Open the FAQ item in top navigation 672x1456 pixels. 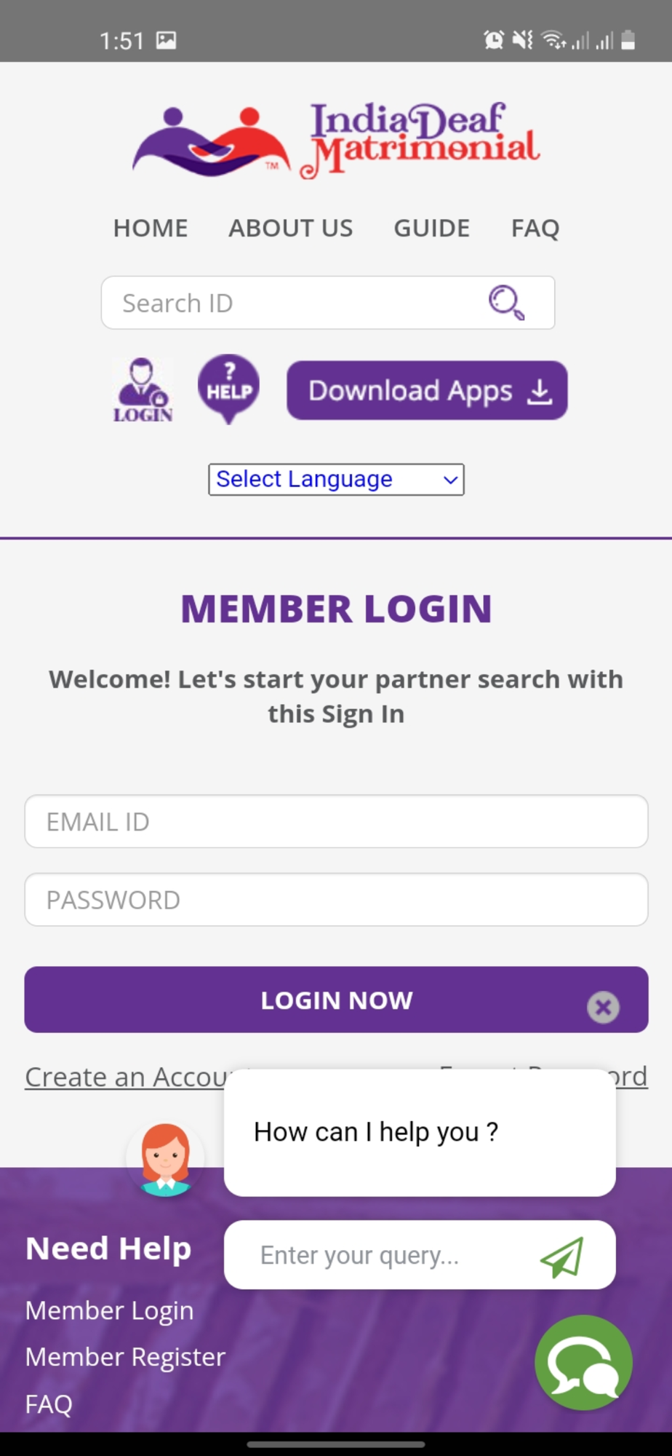point(535,228)
